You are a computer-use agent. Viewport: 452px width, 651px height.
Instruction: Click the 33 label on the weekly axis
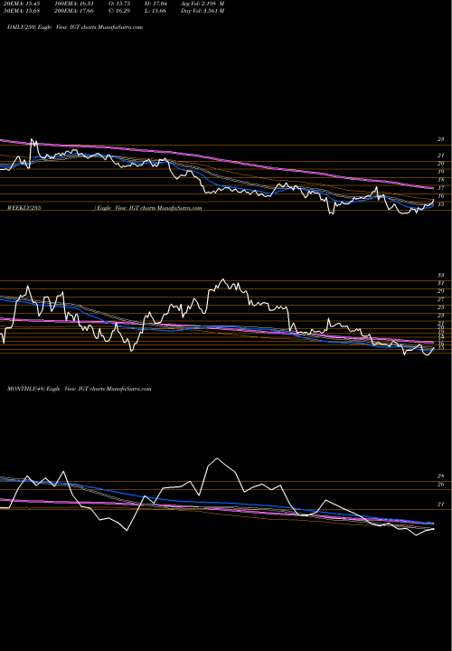click(440, 275)
